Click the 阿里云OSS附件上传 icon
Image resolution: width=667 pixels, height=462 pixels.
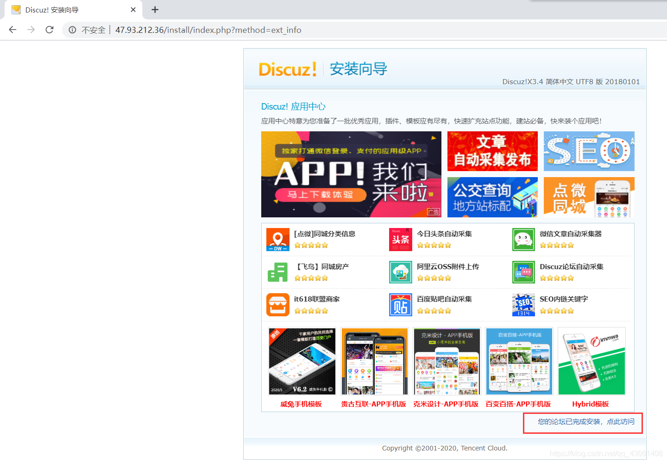[x=401, y=272]
